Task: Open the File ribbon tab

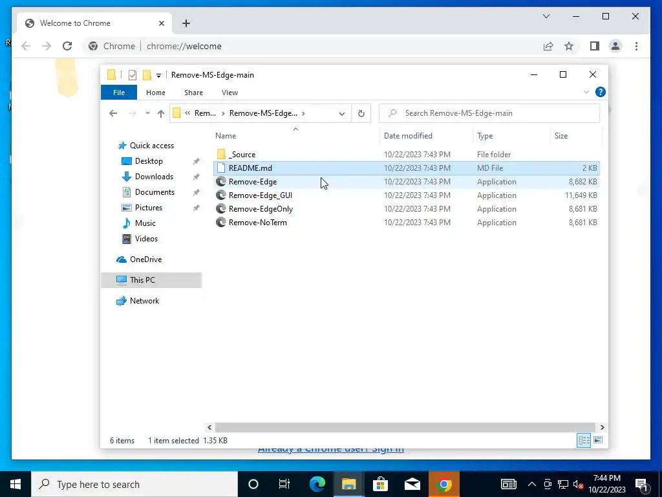Action: (x=119, y=92)
